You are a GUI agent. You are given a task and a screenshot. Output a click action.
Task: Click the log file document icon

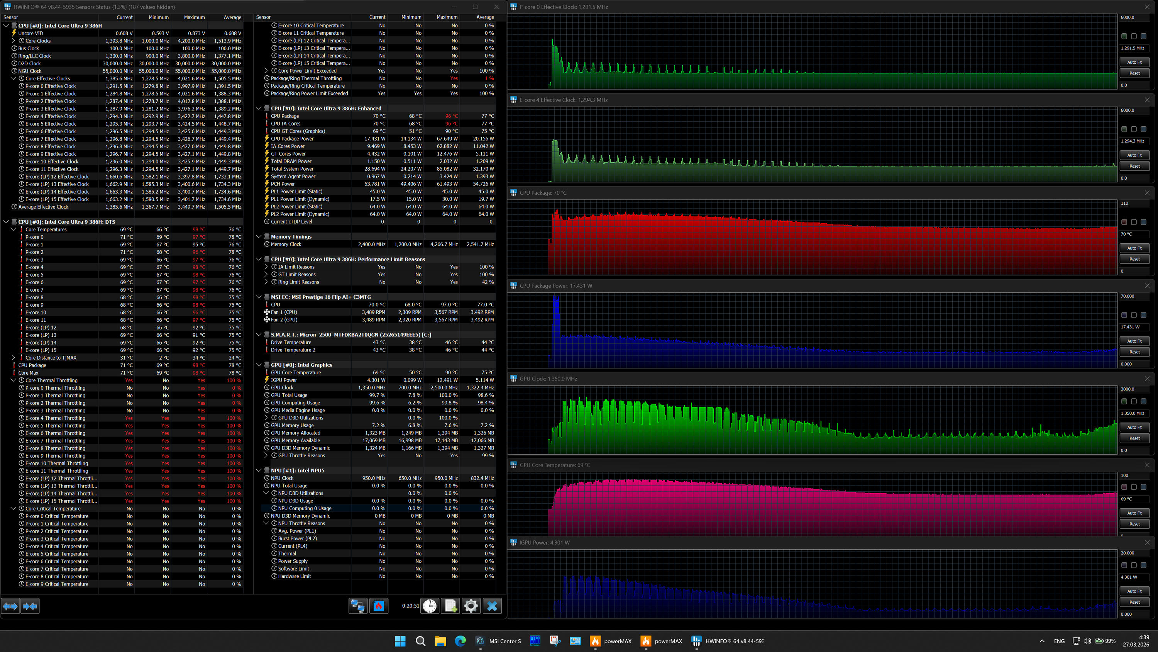tap(450, 606)
